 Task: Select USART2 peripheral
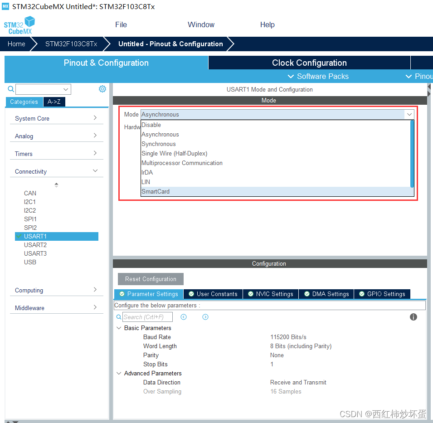point(35,245)
